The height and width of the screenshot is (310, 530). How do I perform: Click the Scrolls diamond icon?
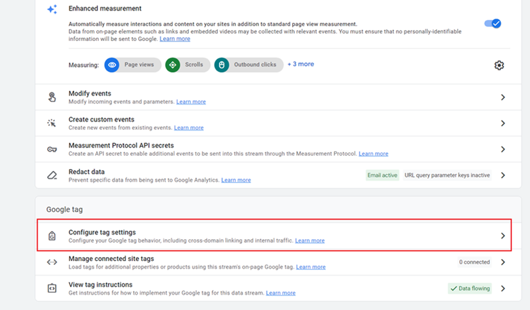pos(173,64)
